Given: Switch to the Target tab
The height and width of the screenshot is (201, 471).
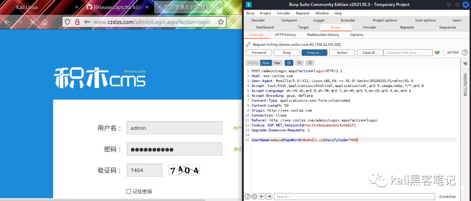Looking at the screenshot, I should coord(304,27).
